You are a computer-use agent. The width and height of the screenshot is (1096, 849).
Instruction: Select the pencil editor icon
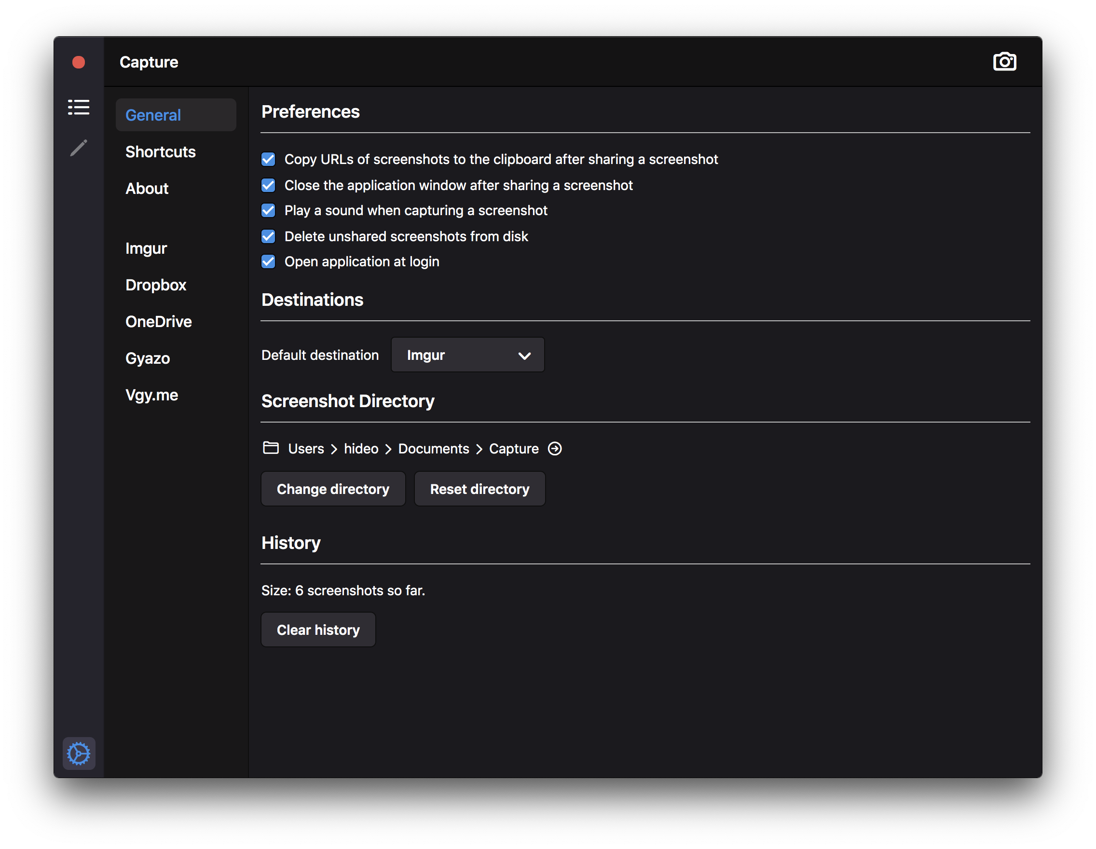tap(79, 148)
